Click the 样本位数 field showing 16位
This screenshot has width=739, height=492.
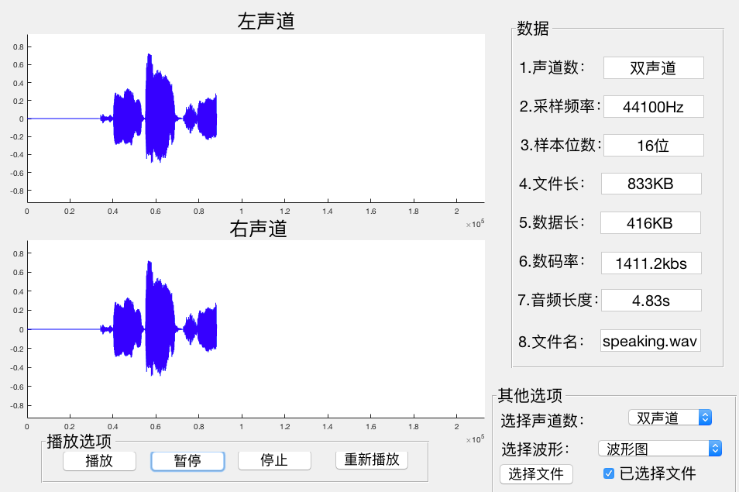coord(653,145)
